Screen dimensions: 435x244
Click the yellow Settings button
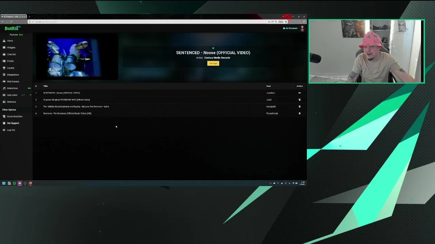pyautogui.click(x=213, y=63)
